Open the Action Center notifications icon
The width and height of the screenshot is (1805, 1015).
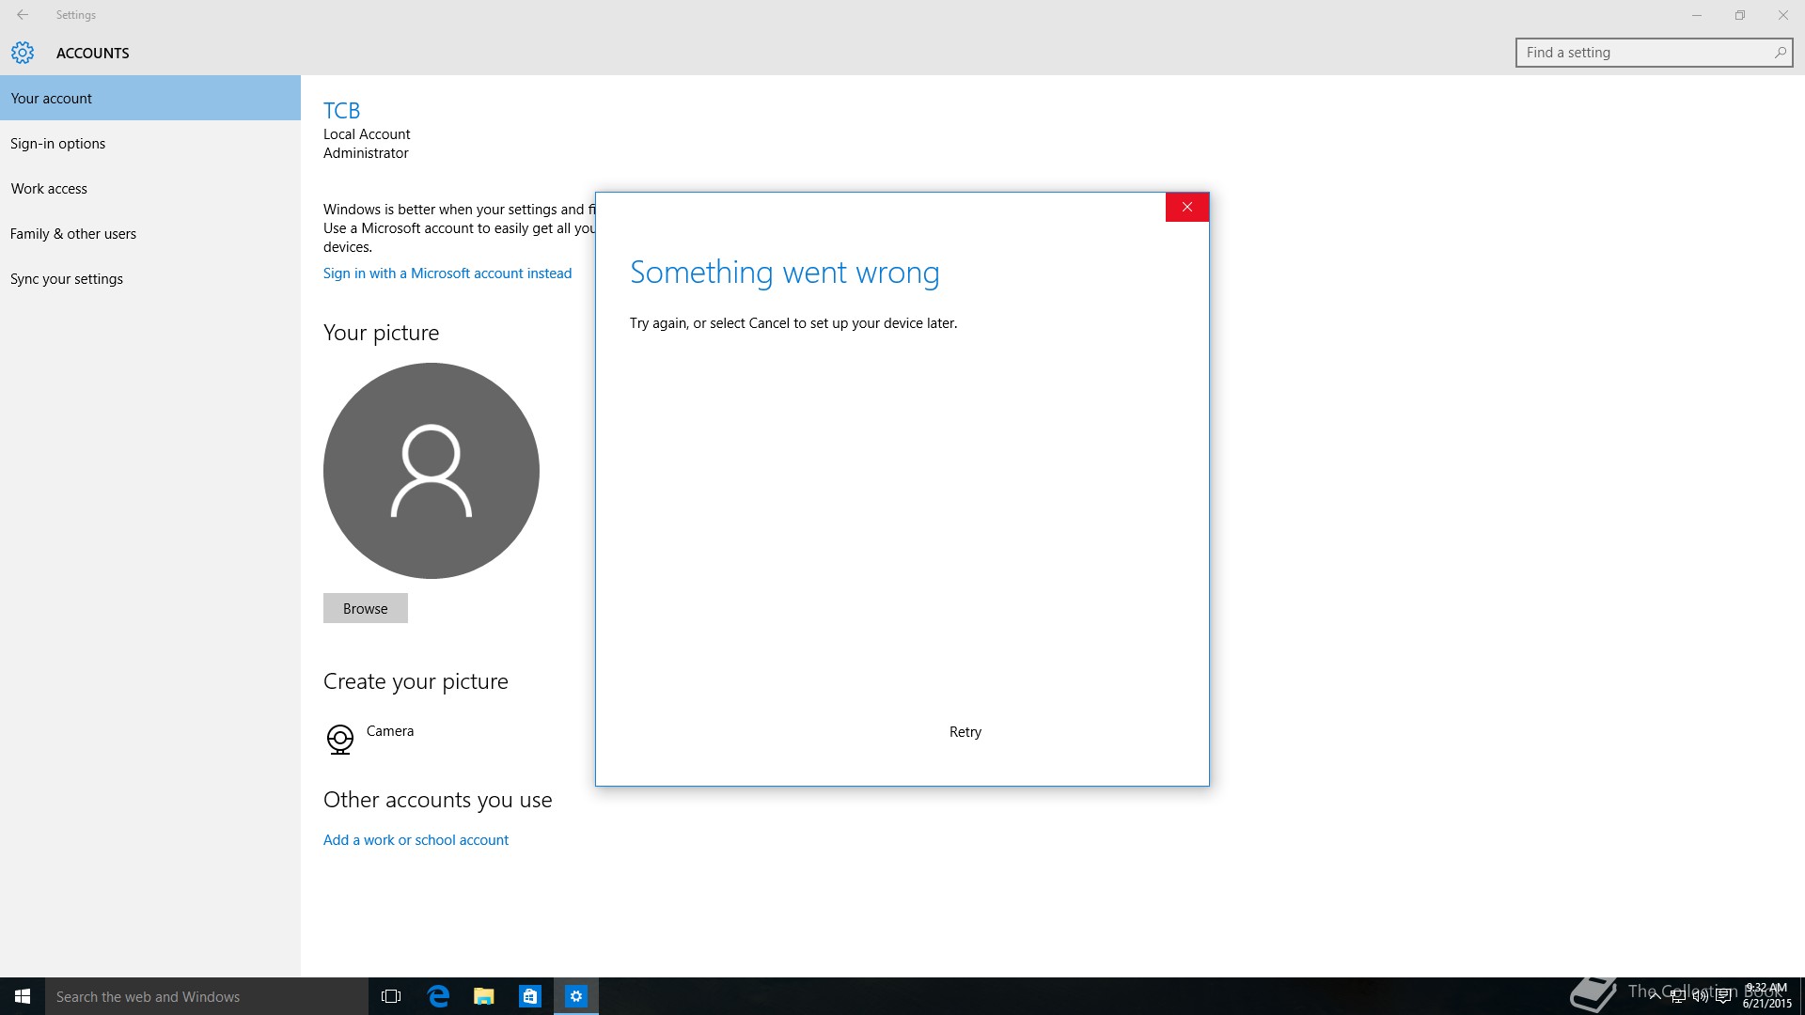pos(1723,996)
